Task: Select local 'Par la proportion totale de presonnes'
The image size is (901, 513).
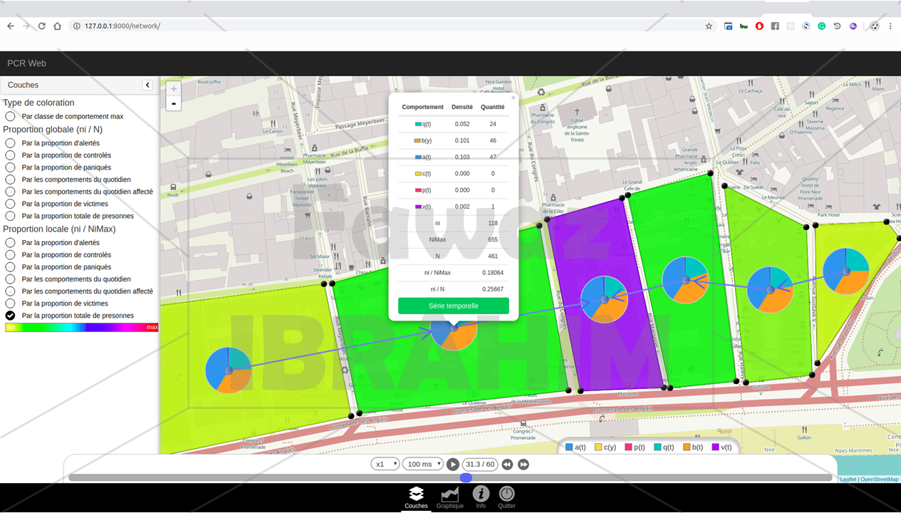Action: coord(10,316)
